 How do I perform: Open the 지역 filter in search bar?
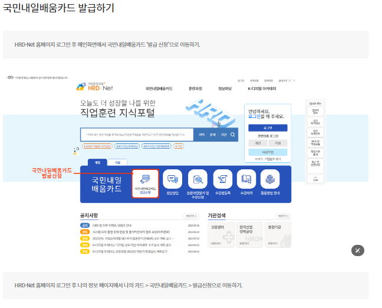[202, 135]
